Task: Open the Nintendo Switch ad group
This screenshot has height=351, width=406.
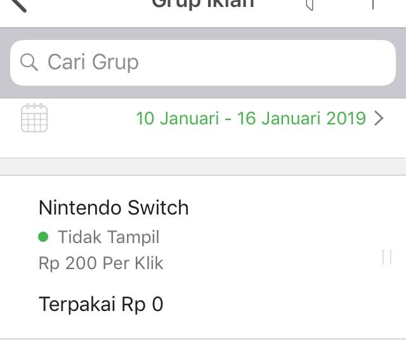Action: pos(114,208)
